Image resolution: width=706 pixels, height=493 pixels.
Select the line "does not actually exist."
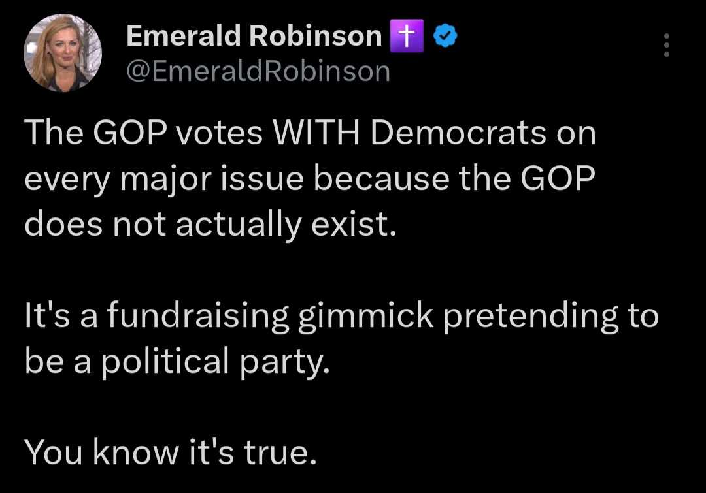(210, 224)
